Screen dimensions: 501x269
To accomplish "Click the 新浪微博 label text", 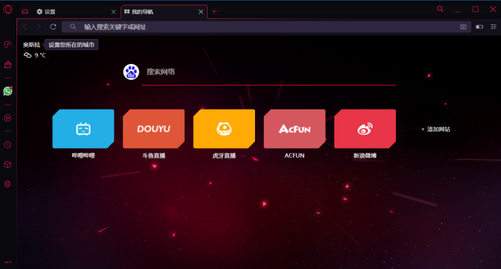I will [x=365, y=155].
